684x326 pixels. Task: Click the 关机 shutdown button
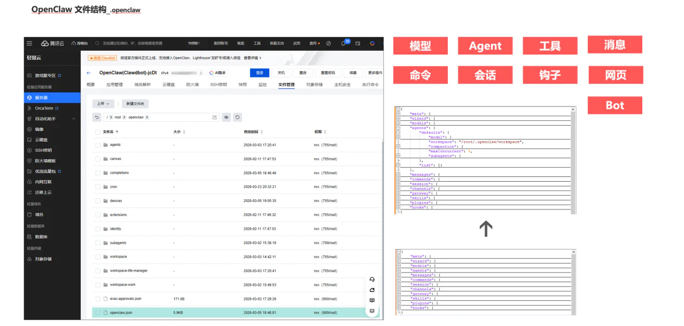point(281,73)
